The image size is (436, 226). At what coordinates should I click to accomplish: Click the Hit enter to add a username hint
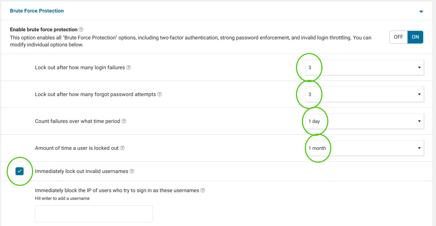click(62, 198)
